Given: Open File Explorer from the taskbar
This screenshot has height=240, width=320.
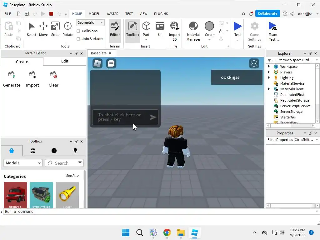Looking at the screenshot, I should (x=181, y=232).
